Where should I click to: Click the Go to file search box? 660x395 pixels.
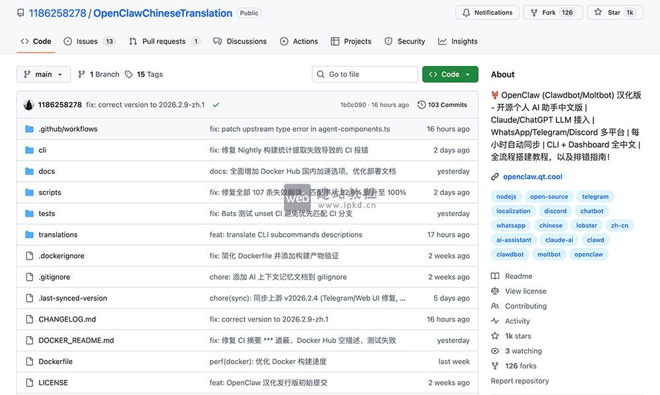[364, 74]
